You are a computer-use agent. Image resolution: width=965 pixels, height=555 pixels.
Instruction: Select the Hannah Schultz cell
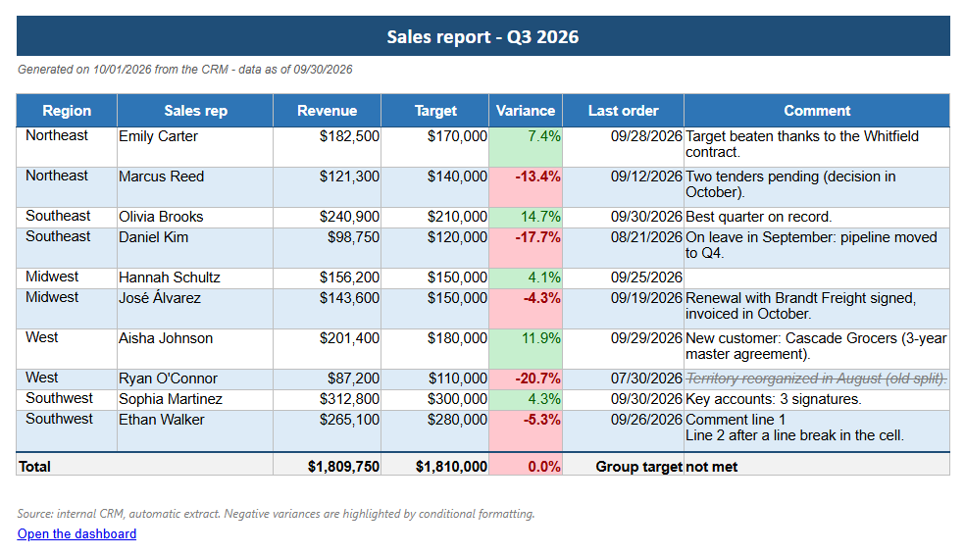195,278
